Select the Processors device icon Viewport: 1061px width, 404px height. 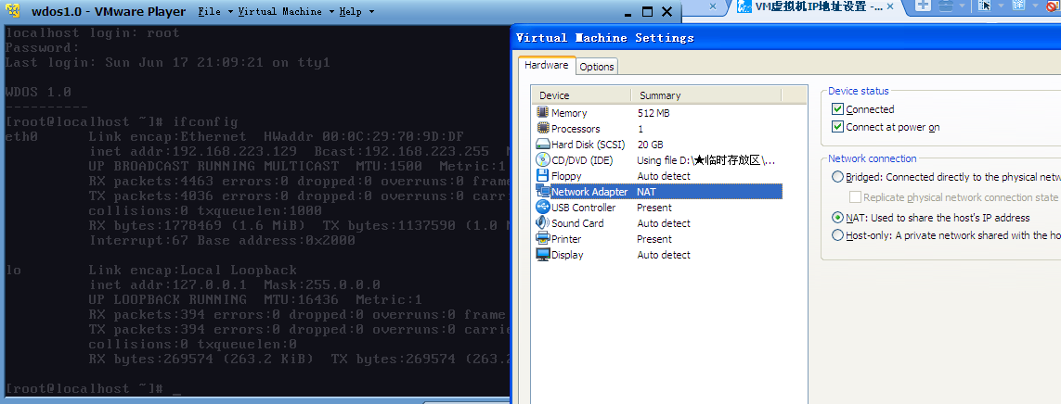coord(543,128)
